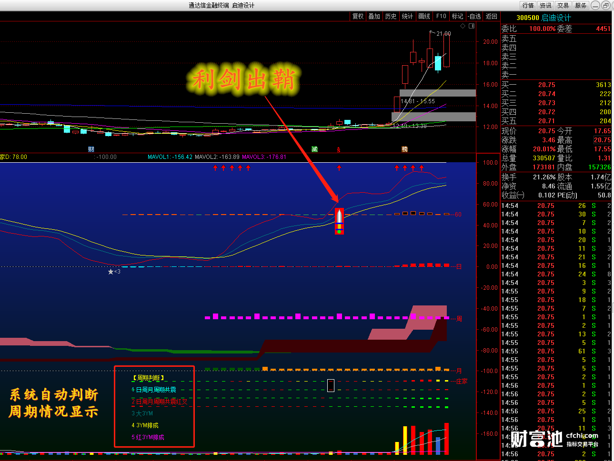Toggle the side panel icon near the diamond

pos(472,26)
